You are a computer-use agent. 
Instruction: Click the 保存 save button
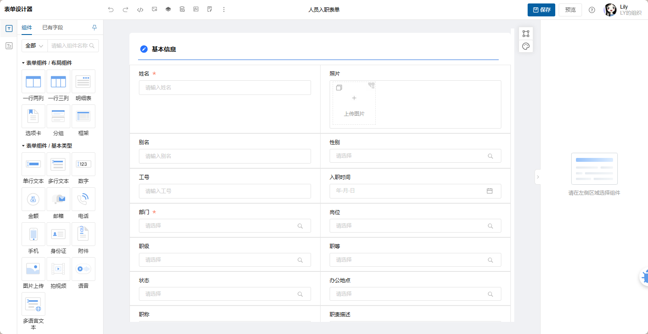click(541, 10)
